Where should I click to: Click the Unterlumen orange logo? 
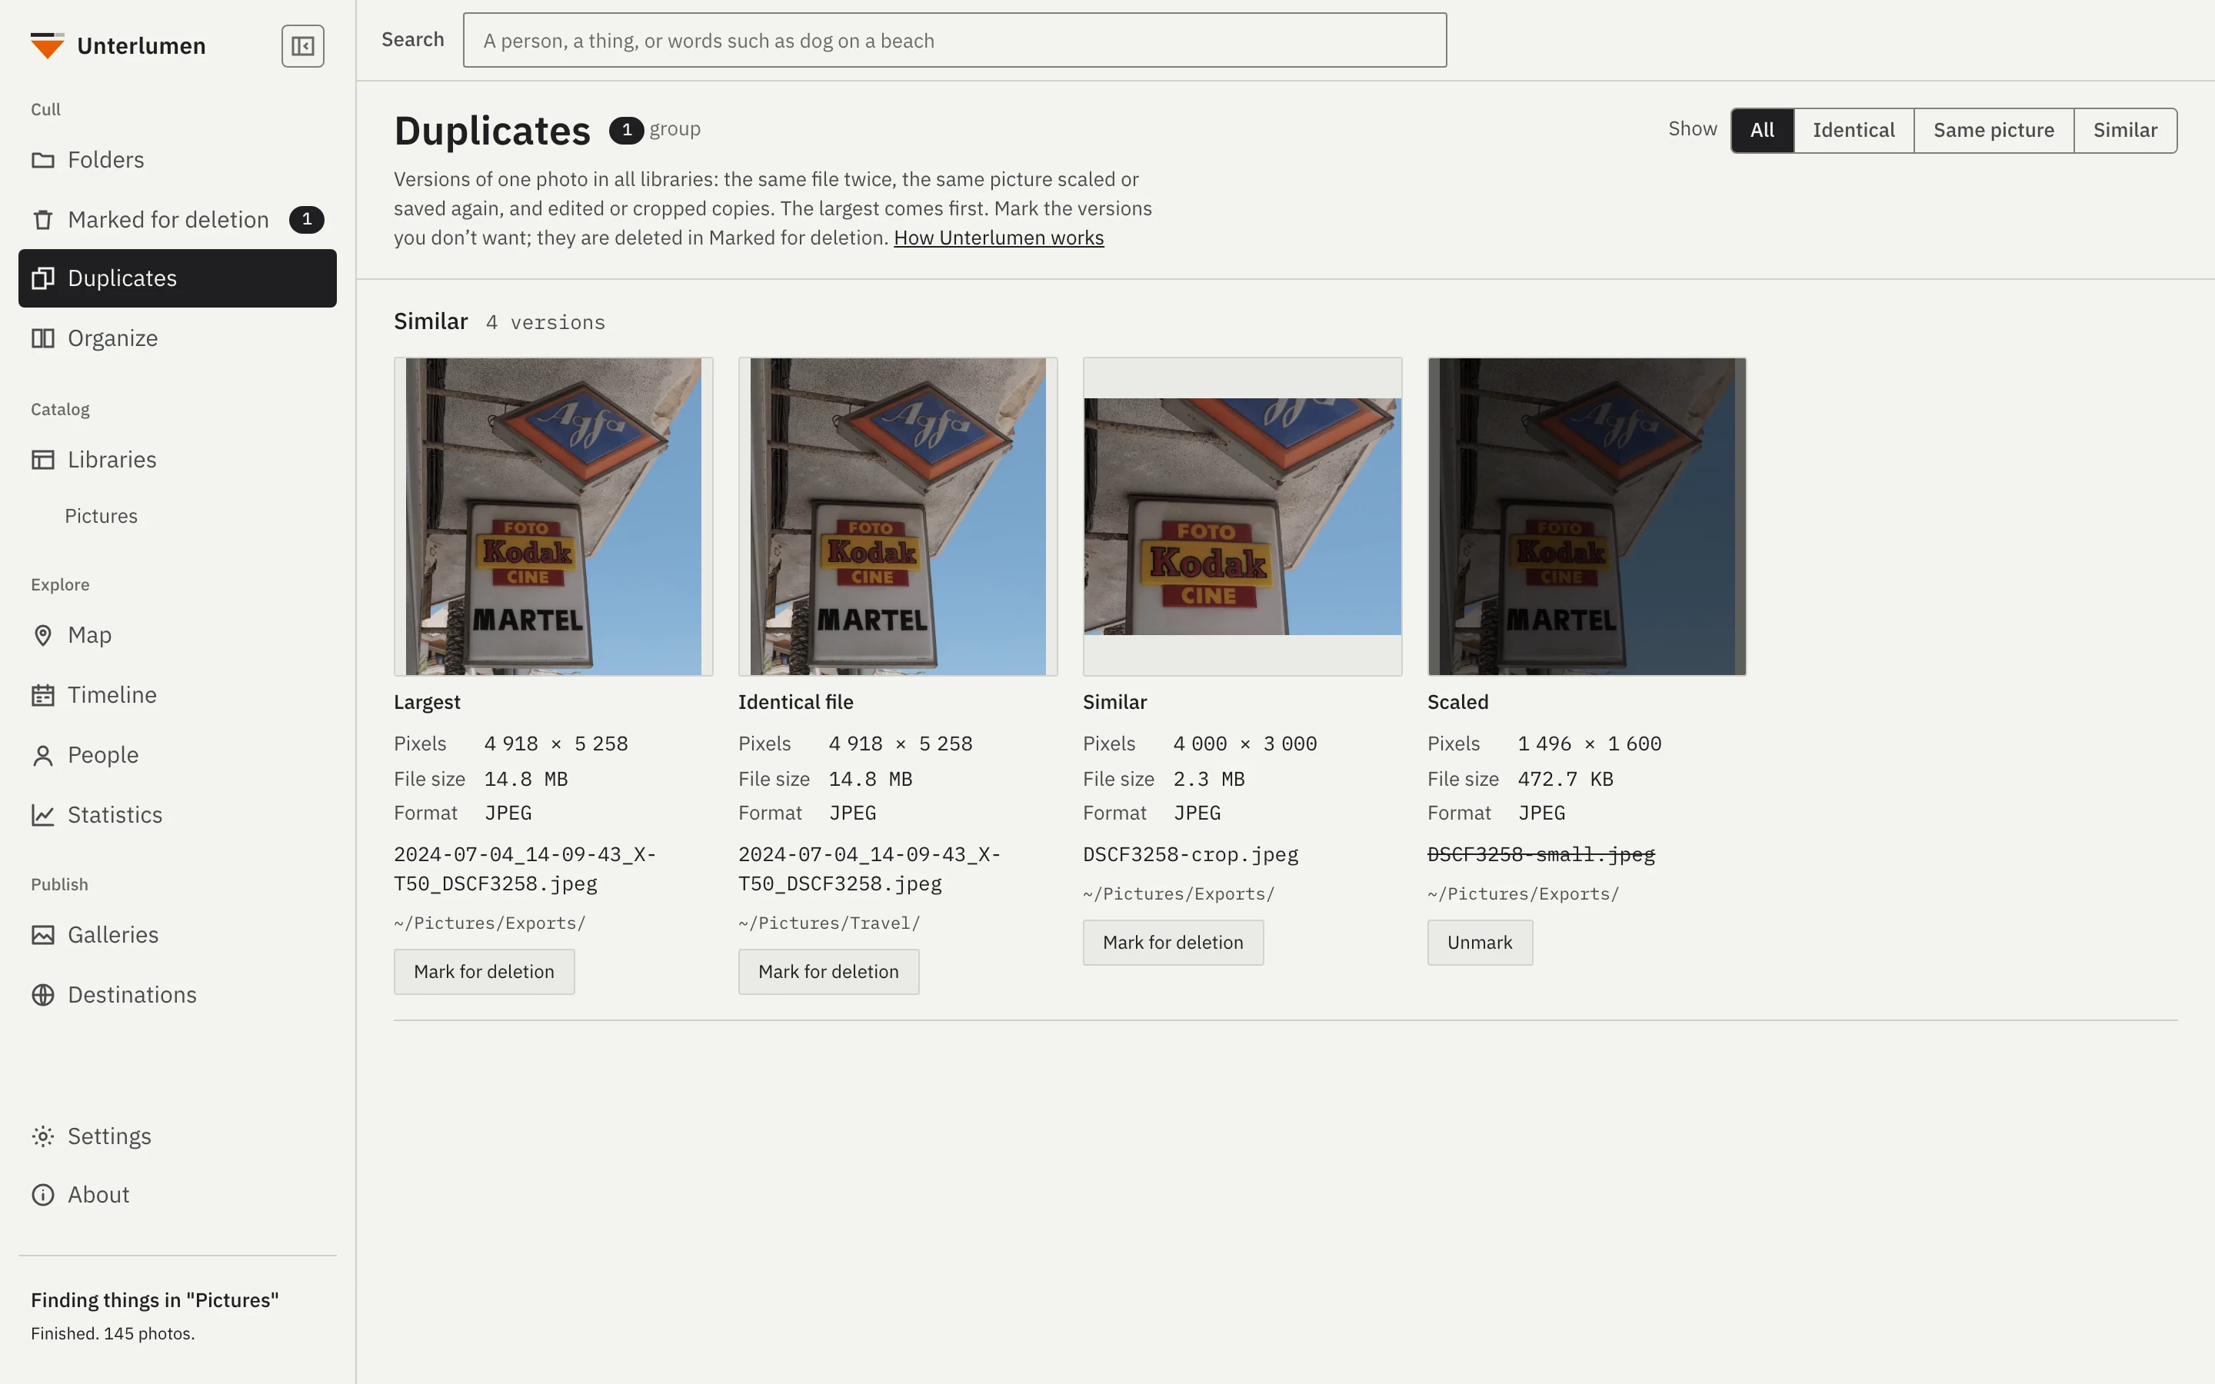pyautogui.click(x=47, y=46)
